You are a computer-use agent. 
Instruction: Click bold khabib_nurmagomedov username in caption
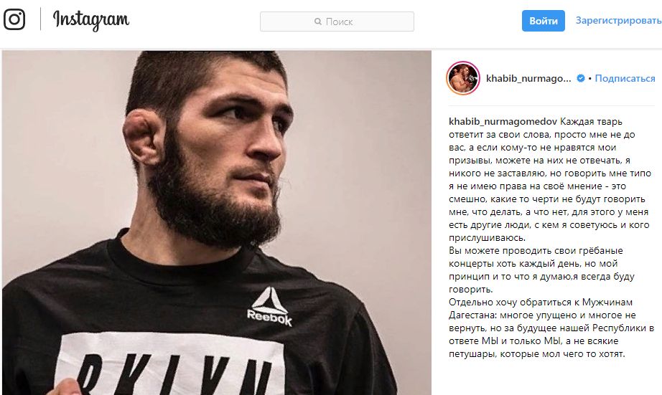point(503,121)
